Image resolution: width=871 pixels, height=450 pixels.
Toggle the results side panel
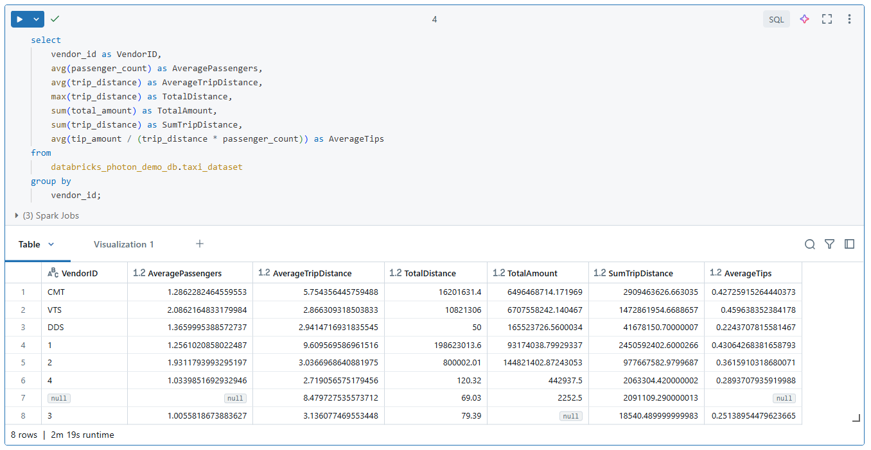849,244
